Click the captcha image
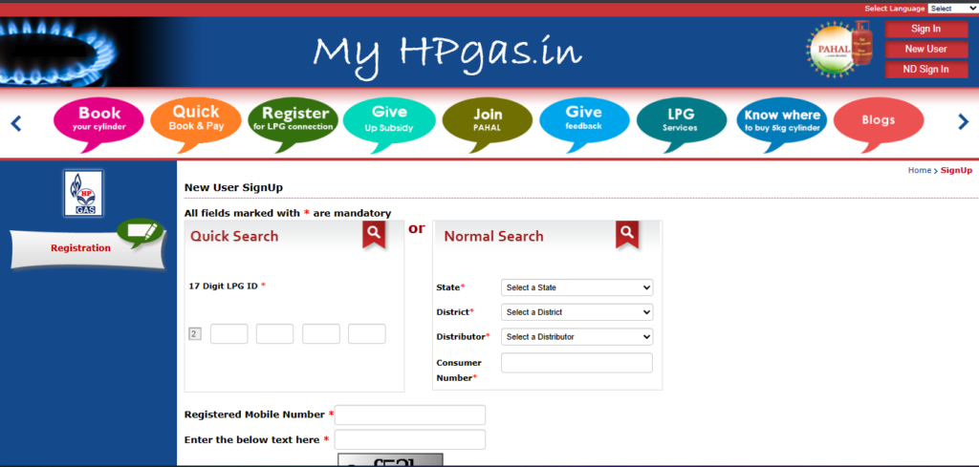The width and height of the screenshot is (979, 467). [391, 460]
